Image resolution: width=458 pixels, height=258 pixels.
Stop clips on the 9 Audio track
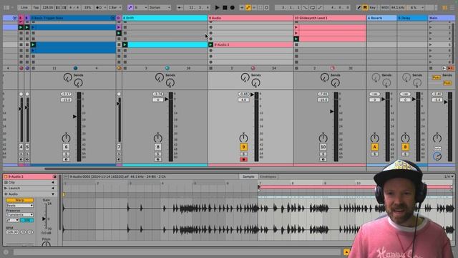(x=210, y=68)
